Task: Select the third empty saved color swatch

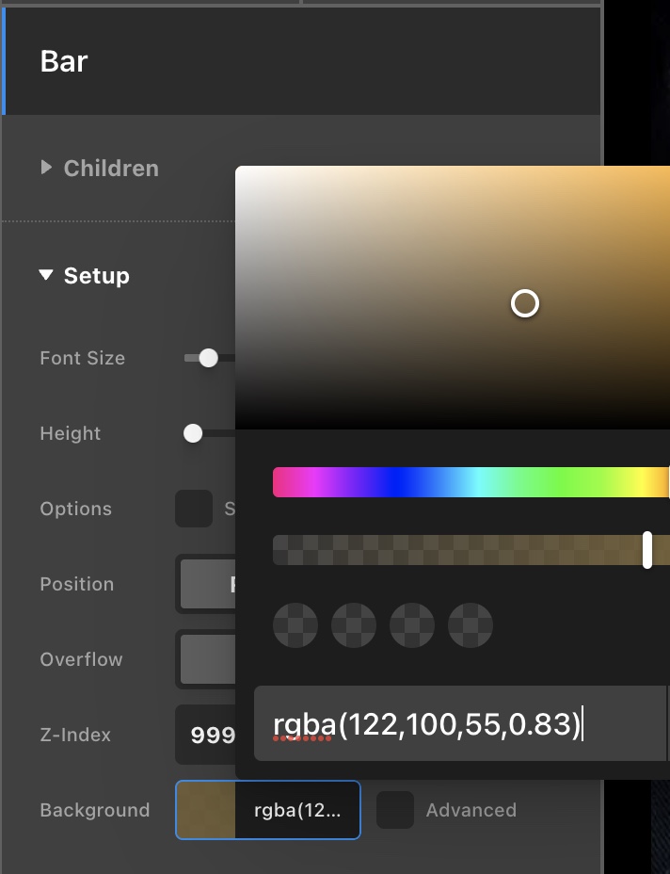Action: (x=412, y=625)
